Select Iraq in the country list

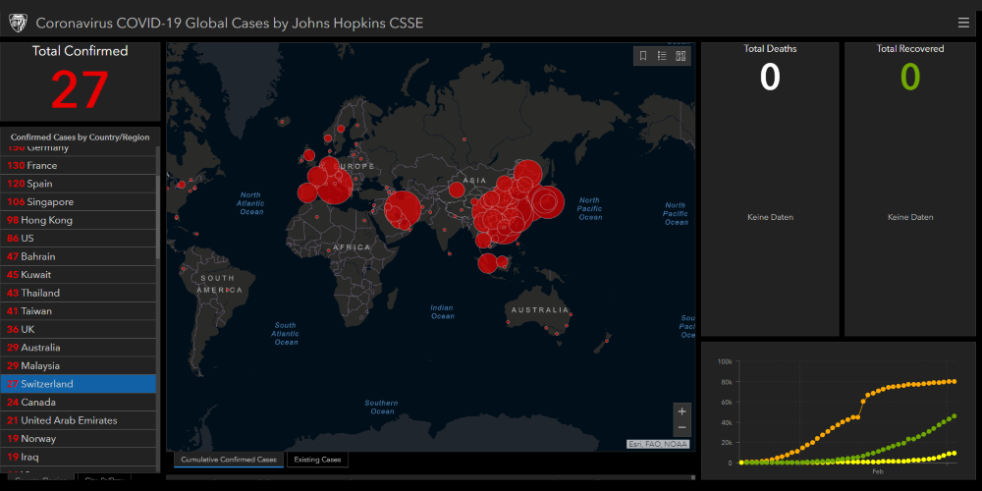(79, 457)
